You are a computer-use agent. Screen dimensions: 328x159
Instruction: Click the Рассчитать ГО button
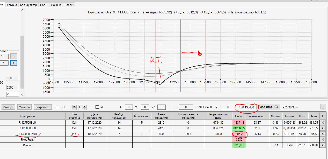point(269,107)
